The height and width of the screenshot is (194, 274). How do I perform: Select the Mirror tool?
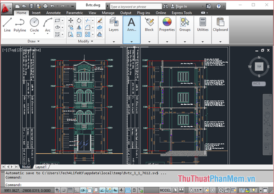[x=79, y=27]
